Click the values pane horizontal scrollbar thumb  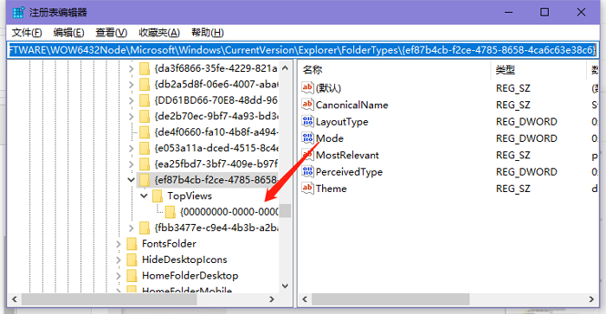[390, 299]
